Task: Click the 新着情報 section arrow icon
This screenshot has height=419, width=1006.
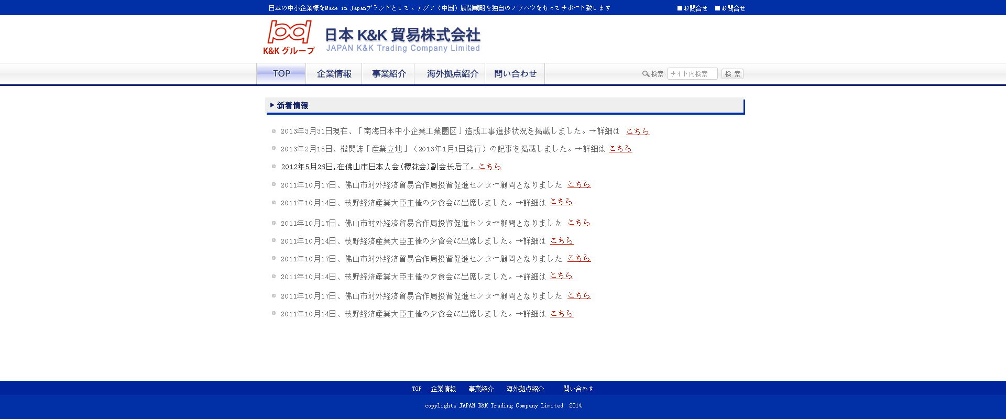Action: pos(272,105)
